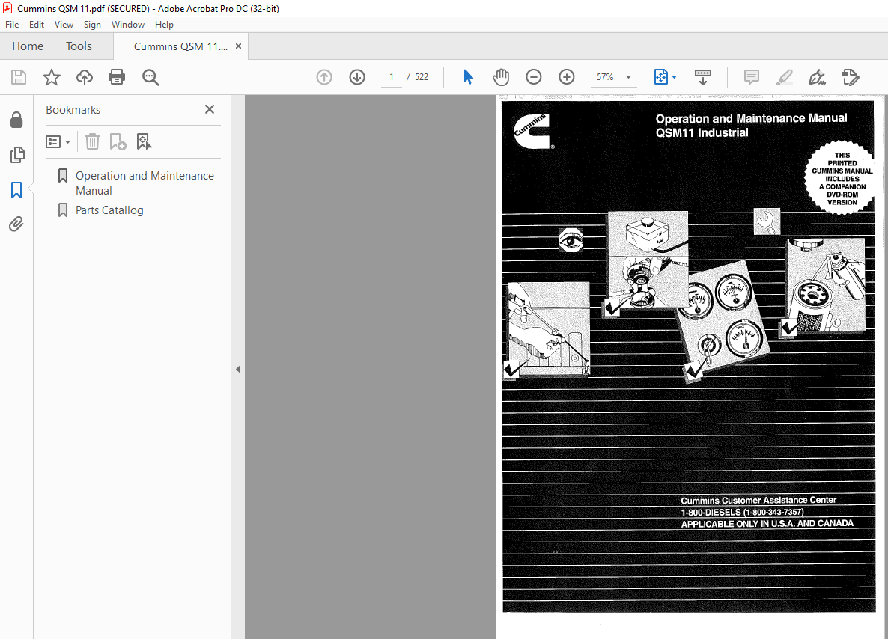Delete the selected bookmark with the trash icon

point(92,141)
